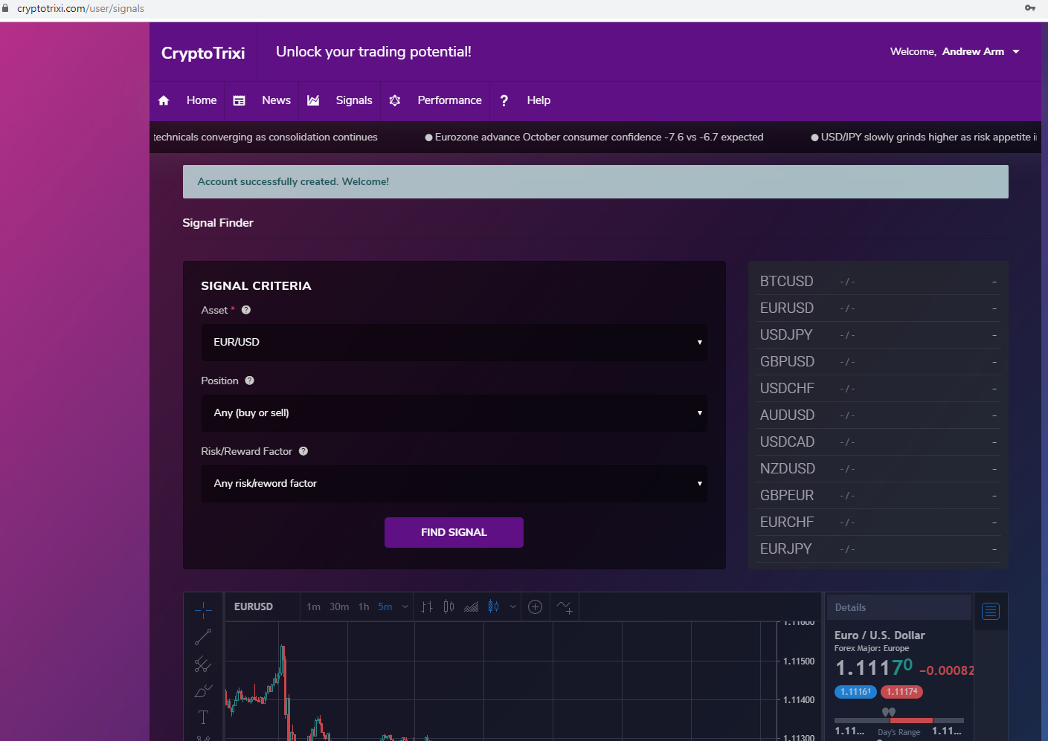Select the USDCAD row in the pairs list
Image resolution: width=1048 pixels, height=741 pixels.
click(x=878, y=442)
